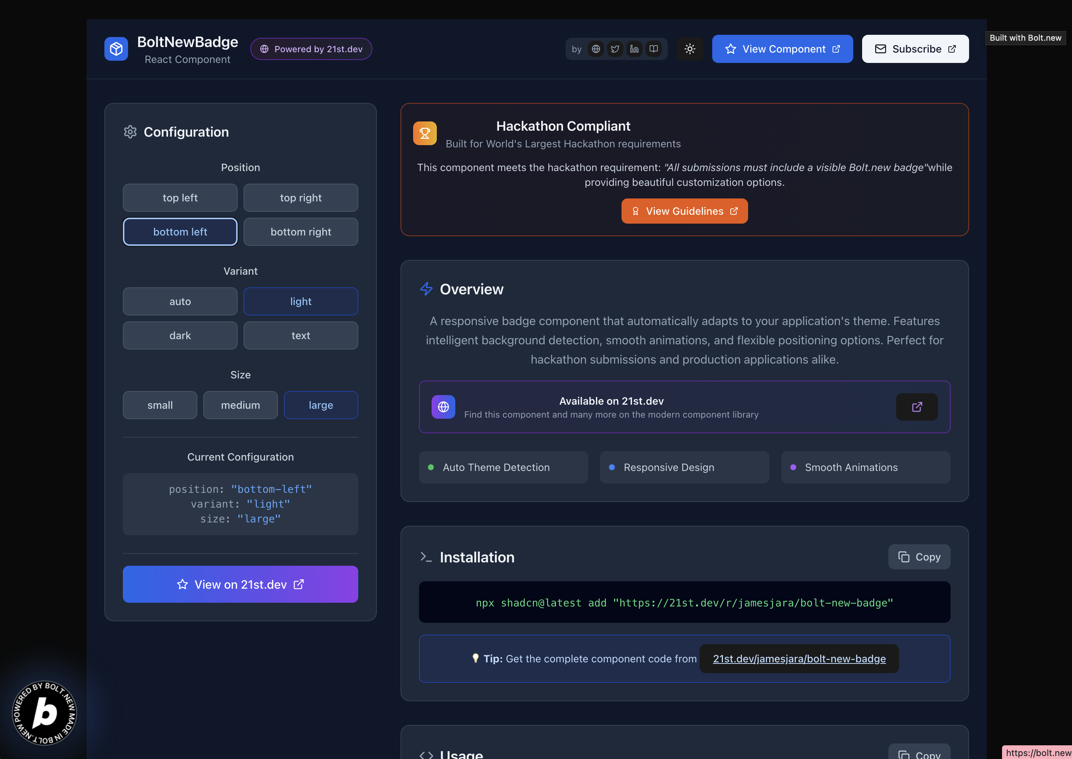This screenshot has width=1072, height=759.
Task: Open the author's LinkedIn icon
Action: click(634, 49)
